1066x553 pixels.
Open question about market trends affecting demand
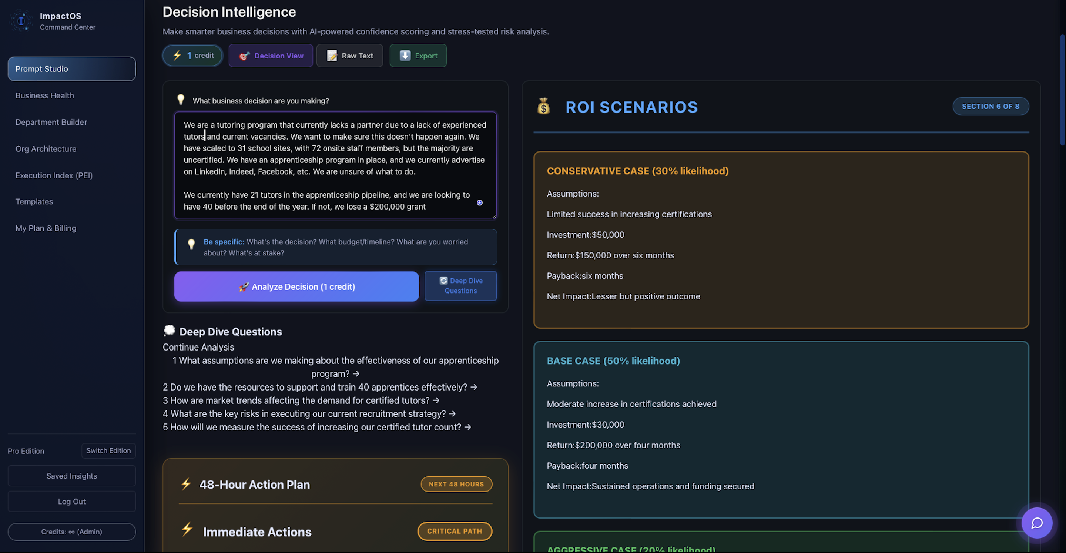point(301,400)
